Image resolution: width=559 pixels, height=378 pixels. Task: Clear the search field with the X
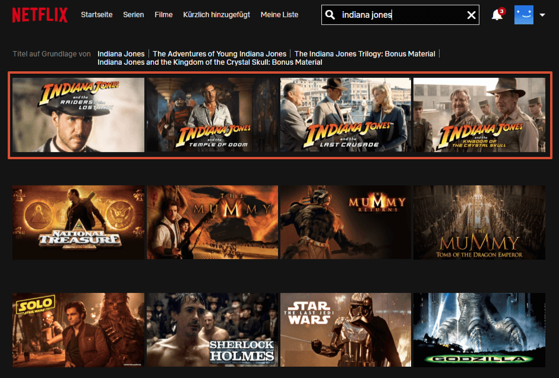tap(472, 15)
